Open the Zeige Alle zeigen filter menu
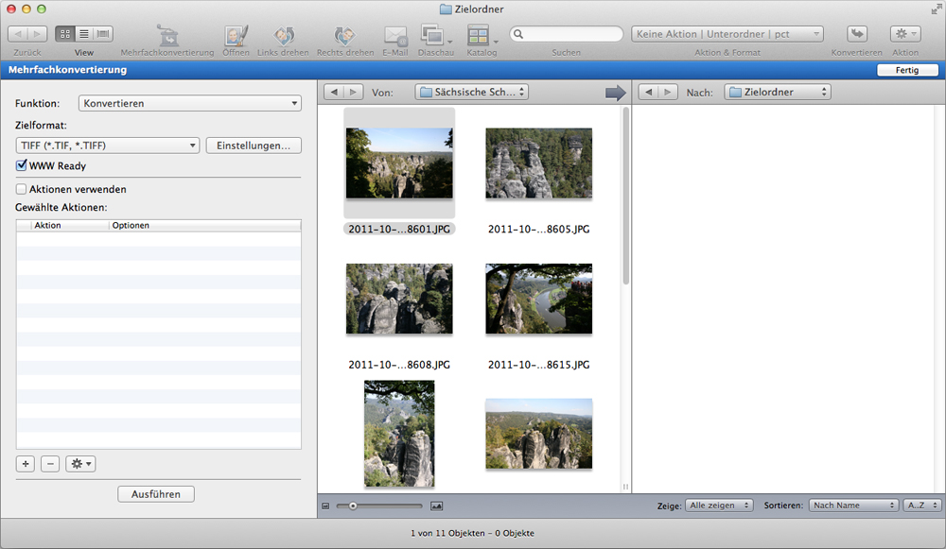The height and width of the screenshot is (549, 946). click(719, 506)
